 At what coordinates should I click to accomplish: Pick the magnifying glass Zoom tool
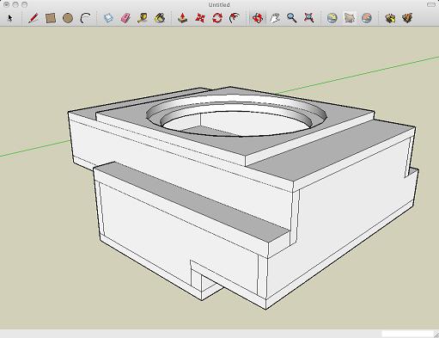[292, 18]
